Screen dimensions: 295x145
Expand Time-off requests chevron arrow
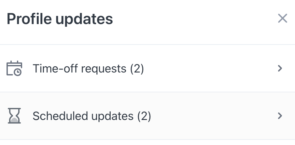pos(280,68)
